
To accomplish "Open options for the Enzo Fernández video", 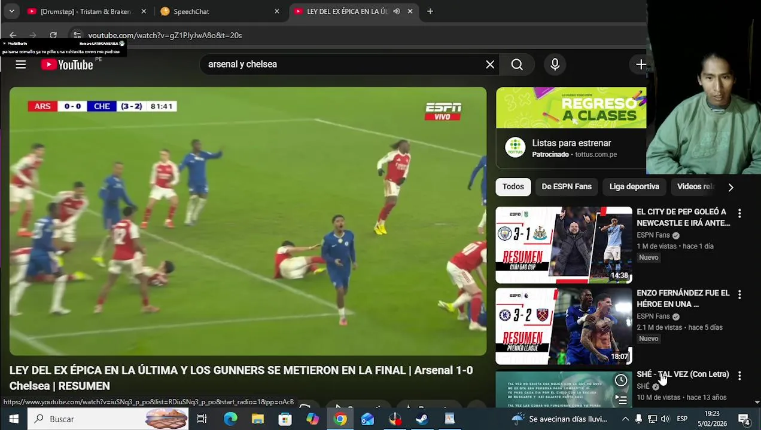I will pyautogui.click(x=739, y=294).
